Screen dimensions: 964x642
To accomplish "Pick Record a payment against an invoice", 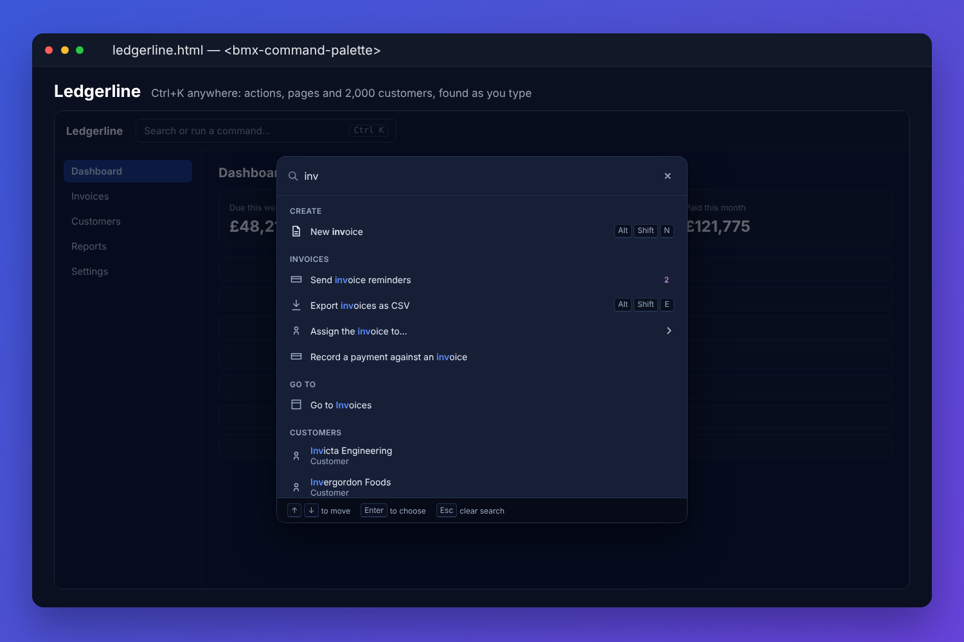I will coord(482,357).
